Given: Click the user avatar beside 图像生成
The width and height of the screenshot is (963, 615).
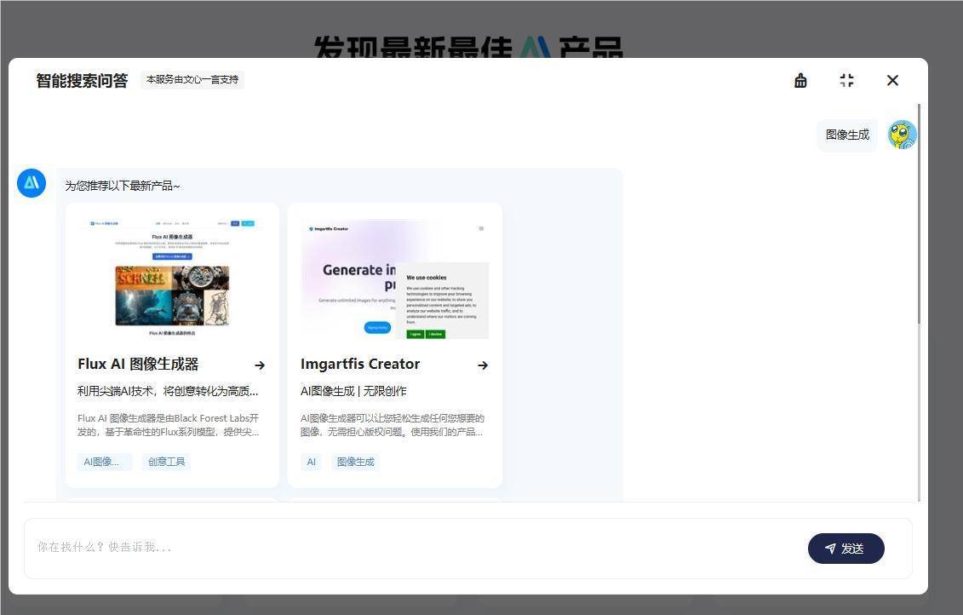Looking at the screenshot, I should tap(903, 135).
